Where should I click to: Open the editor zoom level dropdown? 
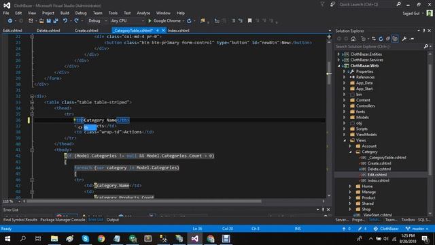coord(19,201)
